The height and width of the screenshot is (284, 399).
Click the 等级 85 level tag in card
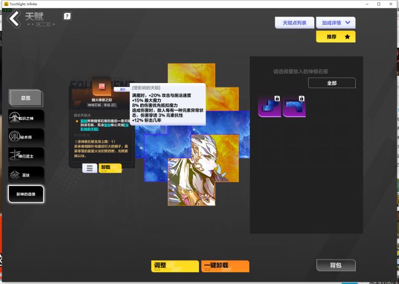110,105
